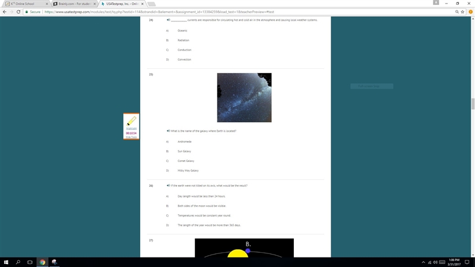475x267 pixels.
Task: Choose 'Temperatures would be constant year round'
Action: point(204,216)
